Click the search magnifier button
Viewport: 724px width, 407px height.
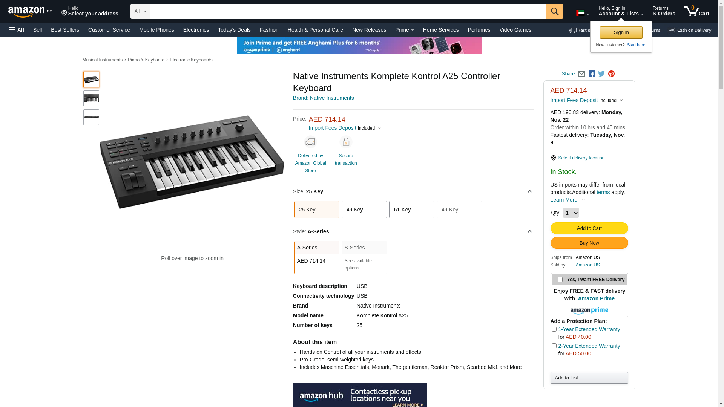(x=554, y=11)
